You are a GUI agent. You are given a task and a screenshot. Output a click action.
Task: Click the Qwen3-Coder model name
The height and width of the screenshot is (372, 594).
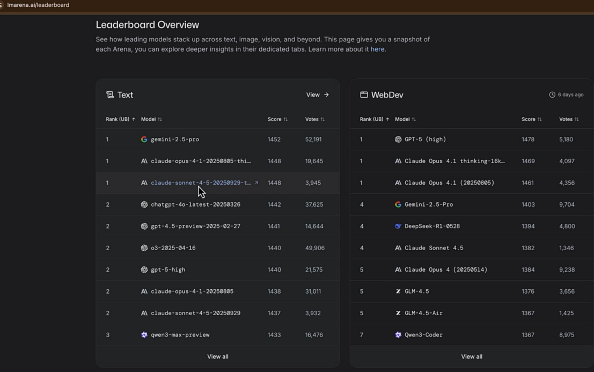423,335
